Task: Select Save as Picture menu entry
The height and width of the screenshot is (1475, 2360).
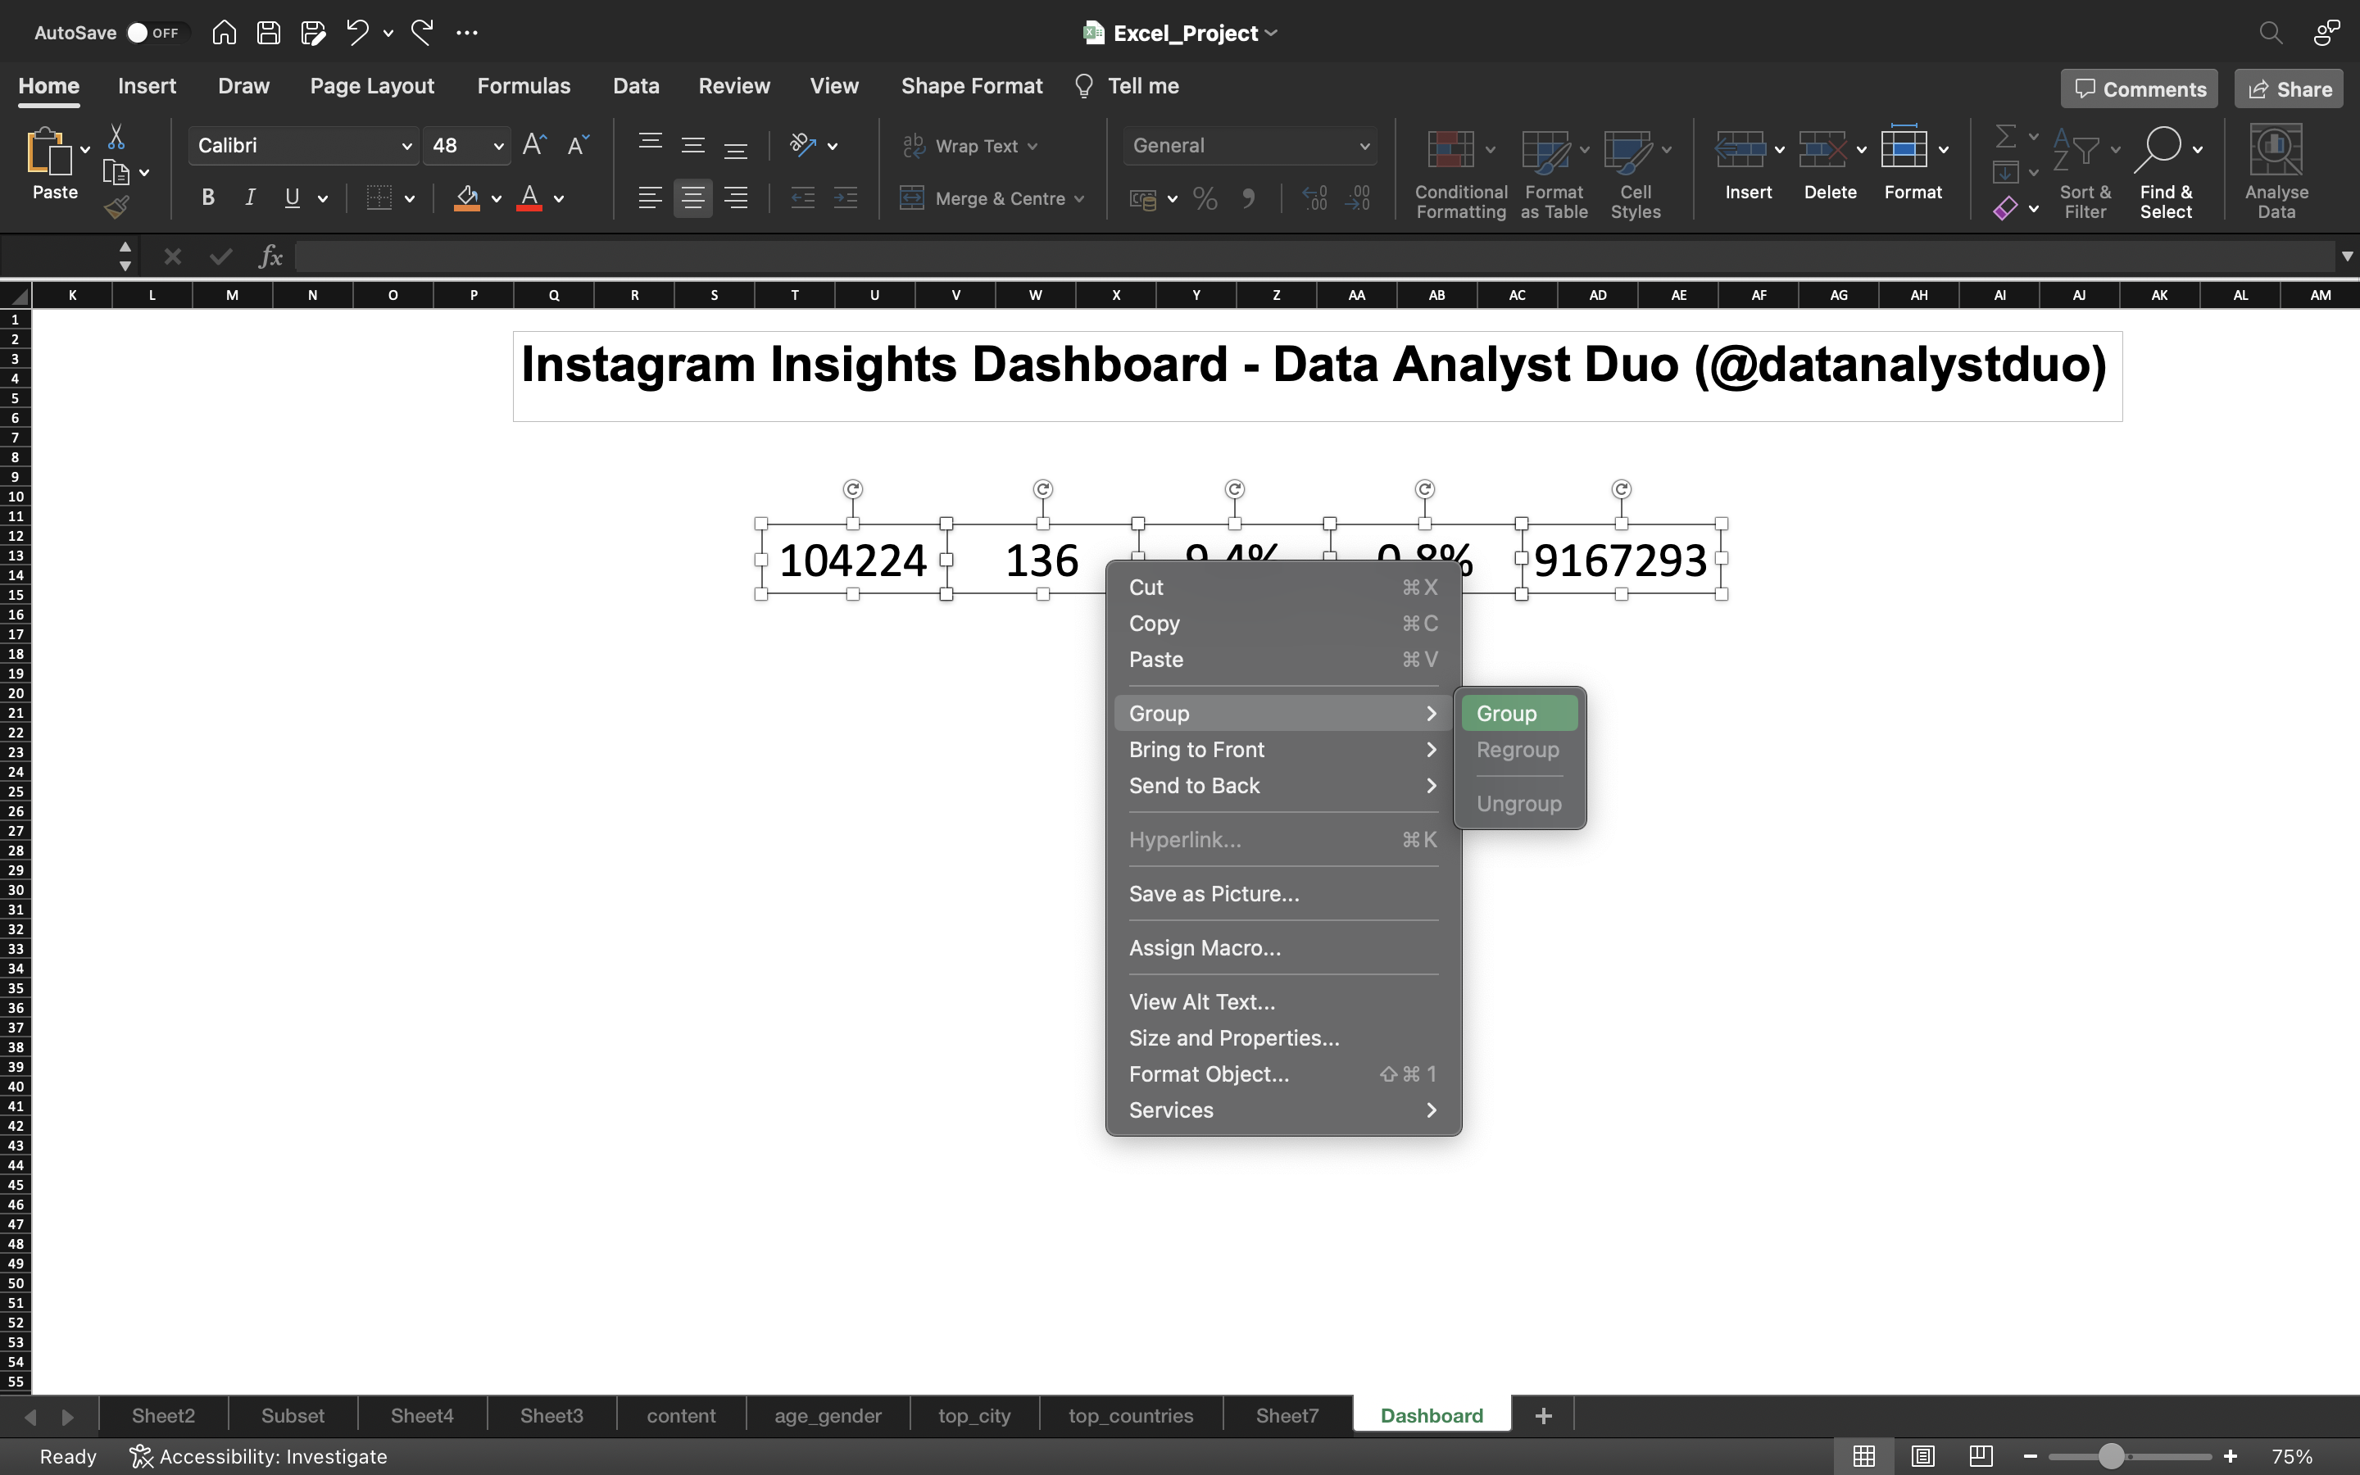Action: tap(1282, 893)
